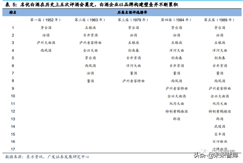Viewport: 243px width, 163px height.
Task: Select rank number 17
Action: [13, 149]
